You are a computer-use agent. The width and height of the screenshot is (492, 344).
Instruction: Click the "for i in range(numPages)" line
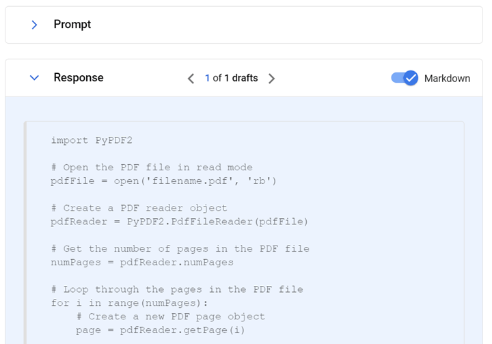point(129,303)
